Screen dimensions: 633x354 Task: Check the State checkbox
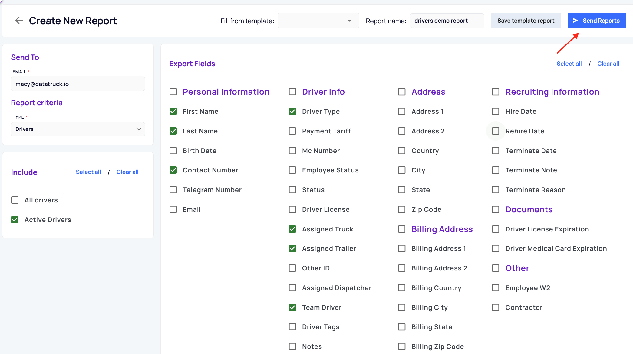402,190
